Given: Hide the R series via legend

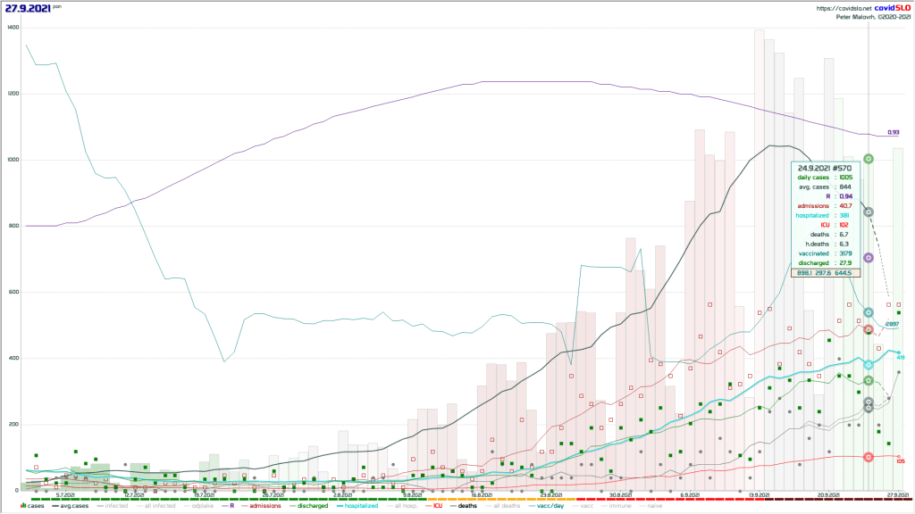Looking at the screenshot, I should pyautogui.click(x=231, y=506).
